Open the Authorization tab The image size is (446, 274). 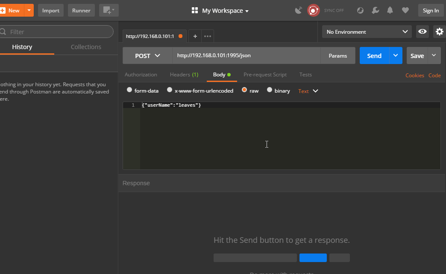(141, 75)
